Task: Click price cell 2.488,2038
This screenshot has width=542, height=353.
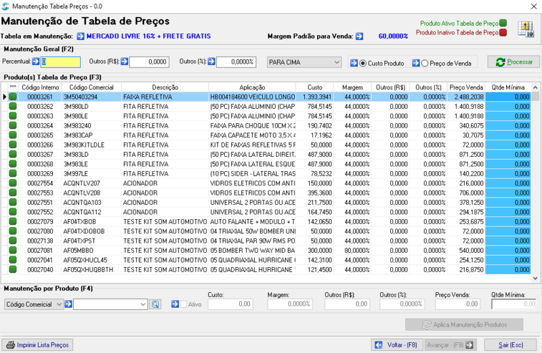Action: coord(466,97)
